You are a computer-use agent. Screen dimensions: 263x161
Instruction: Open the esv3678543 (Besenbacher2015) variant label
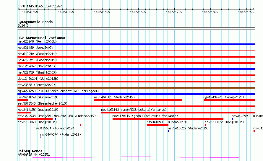43,103
